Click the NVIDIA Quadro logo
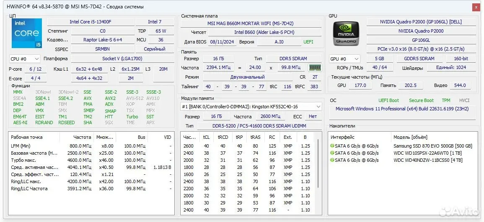484x222 pixels. 346,33
